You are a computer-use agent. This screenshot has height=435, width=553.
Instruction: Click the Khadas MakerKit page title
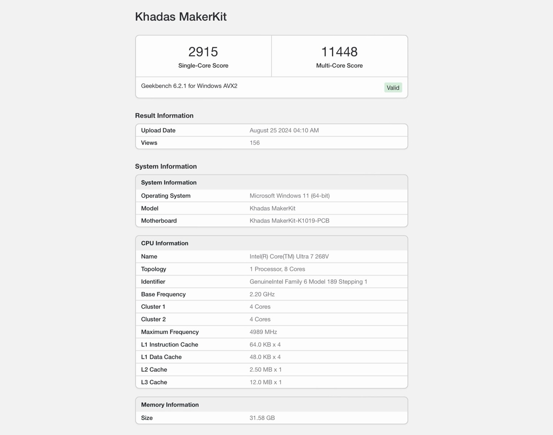(x=181, y=17)
